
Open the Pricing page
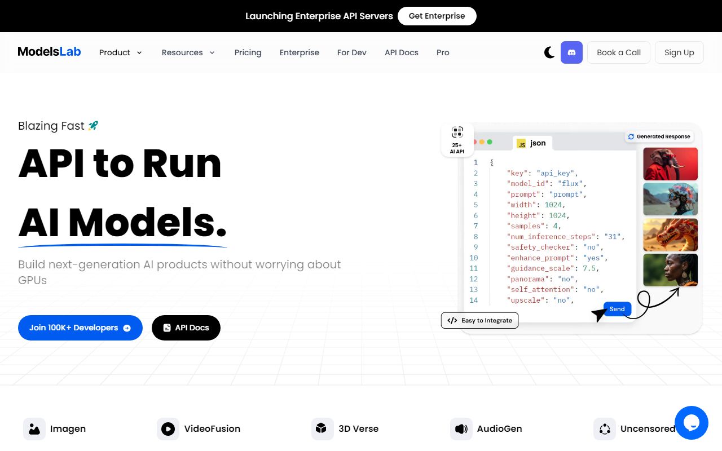tap(248, 52)
